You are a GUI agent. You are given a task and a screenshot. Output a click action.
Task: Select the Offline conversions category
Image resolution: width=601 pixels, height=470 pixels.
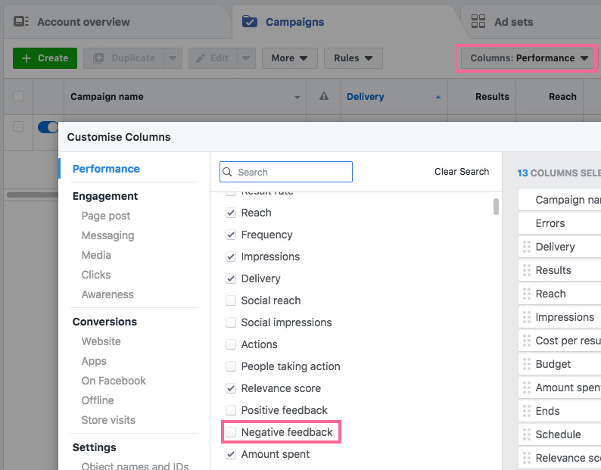pyautogui.click(x=98, y=400)
